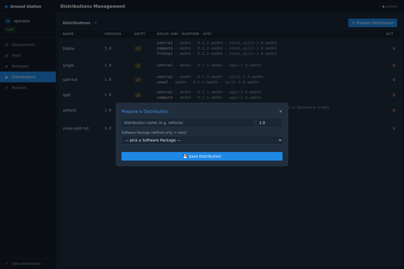Click the Prepare Distribution button
404x269 pixels.
point(373,23)
